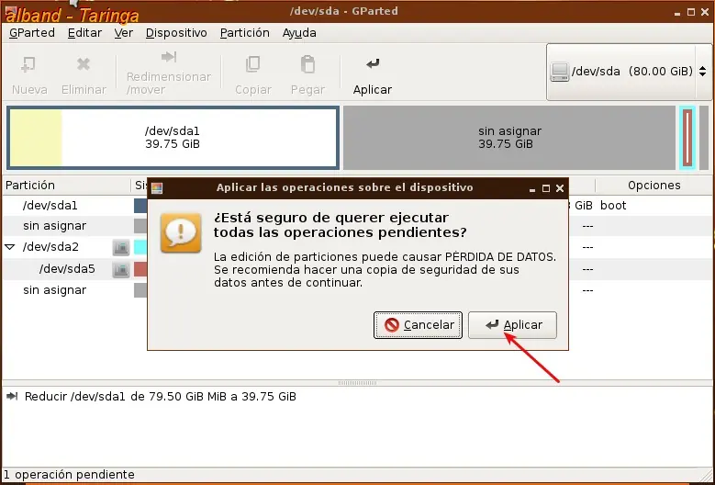Click the key icon on the /dev/sda5 row
Viewport: 715px width, 485px height.
(x=121, y=269)
